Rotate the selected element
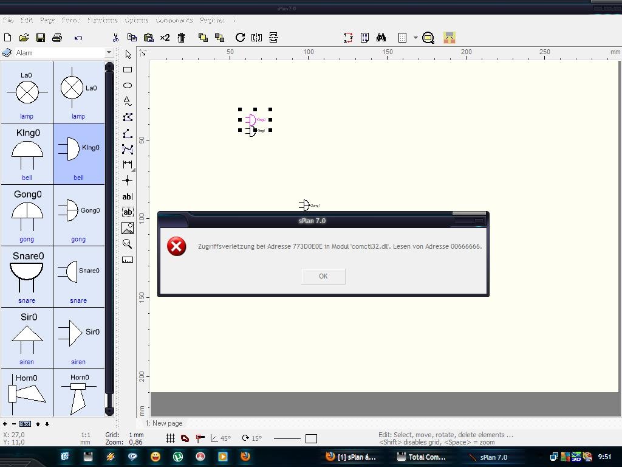 click(240, 38)
